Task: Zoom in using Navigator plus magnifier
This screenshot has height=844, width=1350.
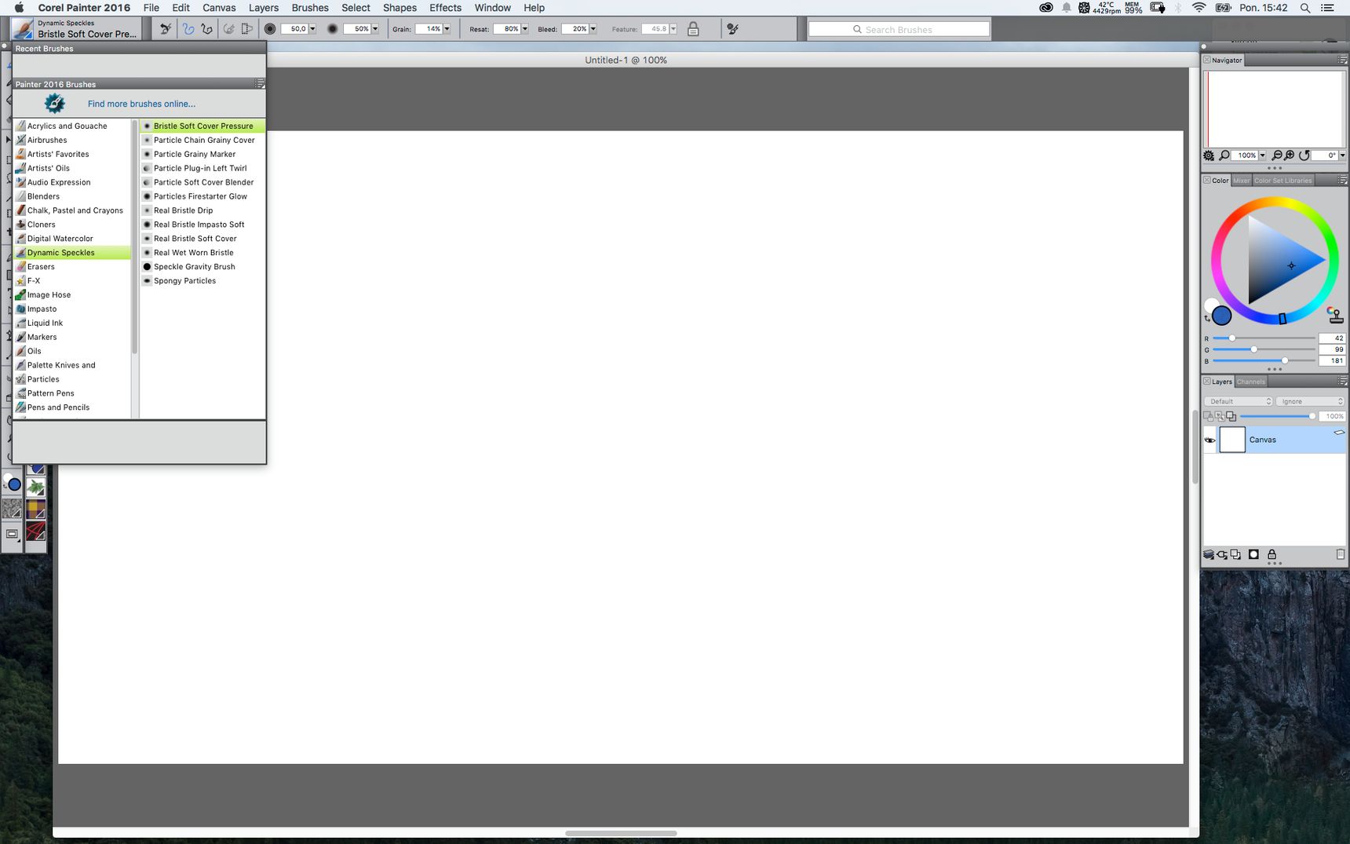Action: 1290,155
